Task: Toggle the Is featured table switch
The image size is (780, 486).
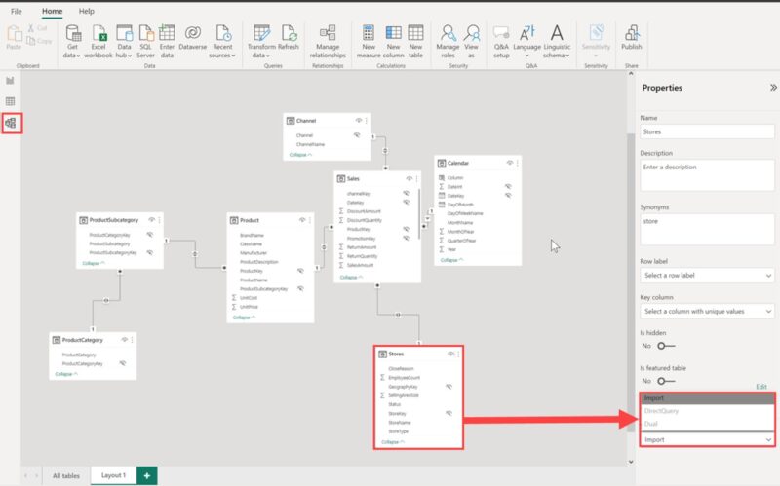Action: point(668,381)
